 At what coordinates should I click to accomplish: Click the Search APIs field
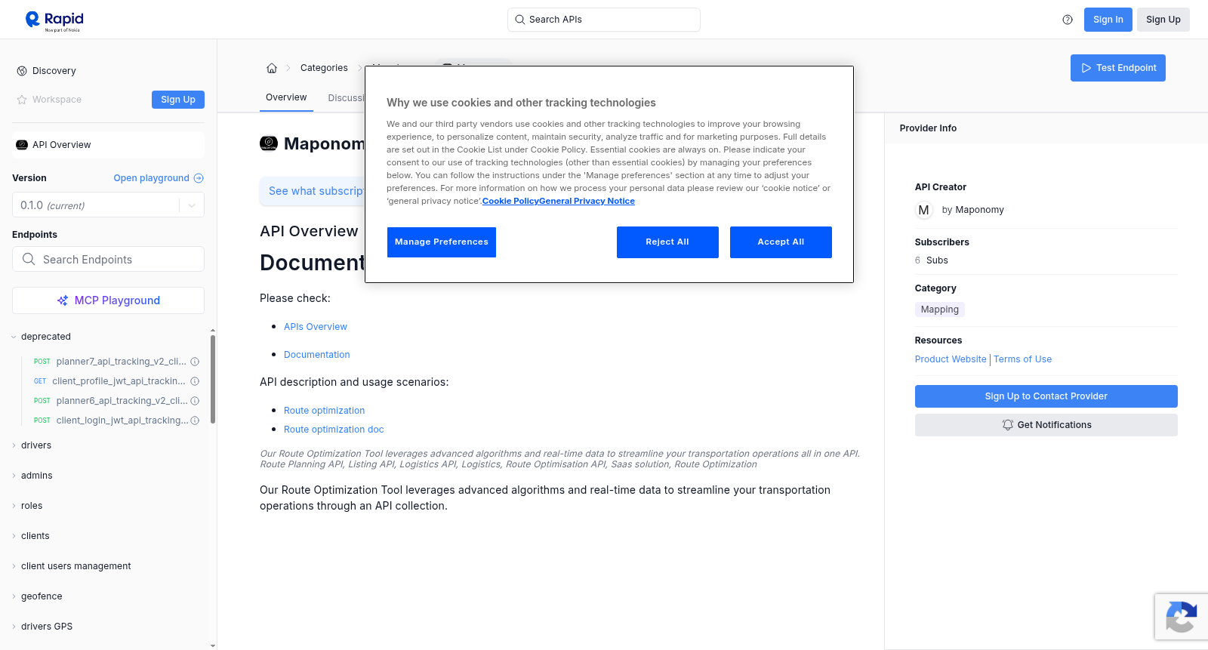(604, 20)
